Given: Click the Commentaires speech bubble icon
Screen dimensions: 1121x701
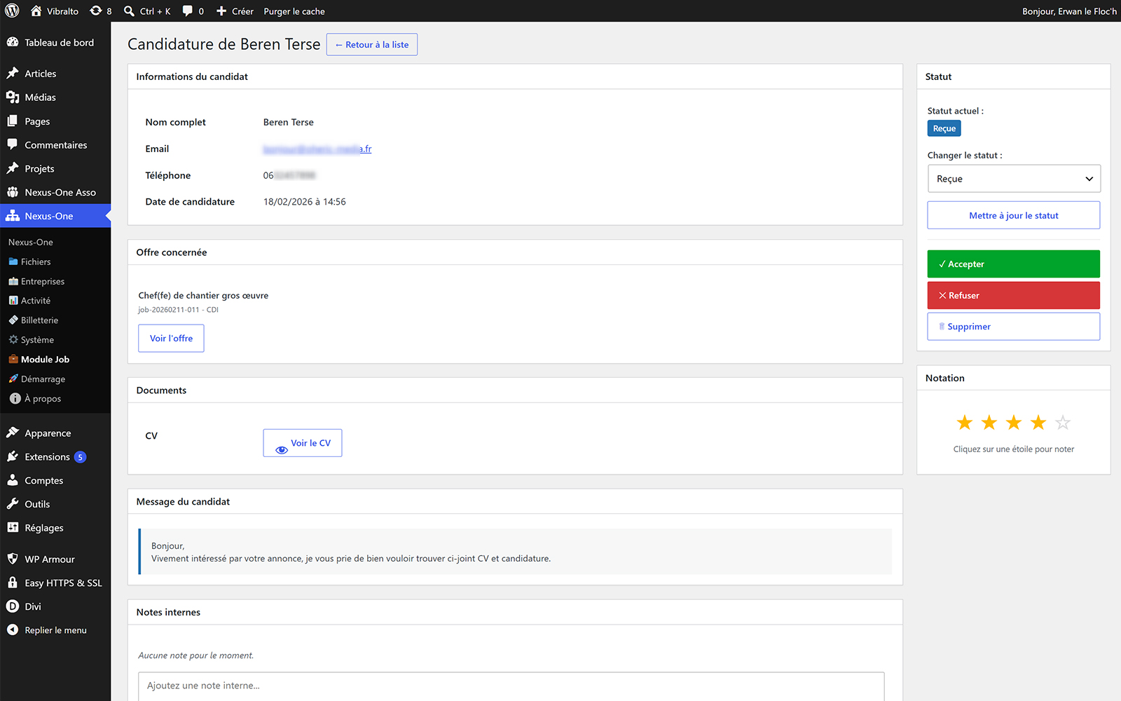Looking at the screenshot, I should pyautogui.click(x=13, y=144).
